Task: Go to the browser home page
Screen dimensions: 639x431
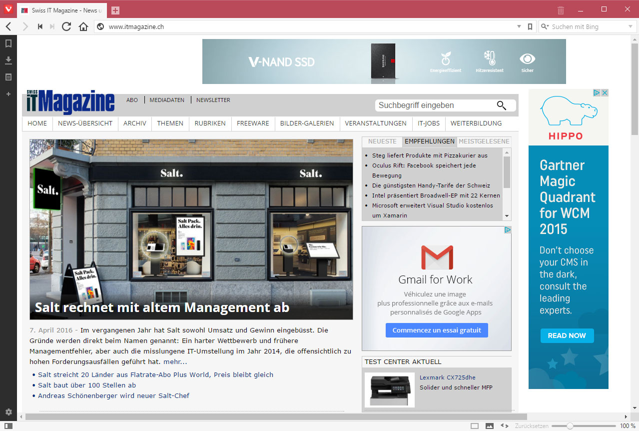Action: coord(83,26)
